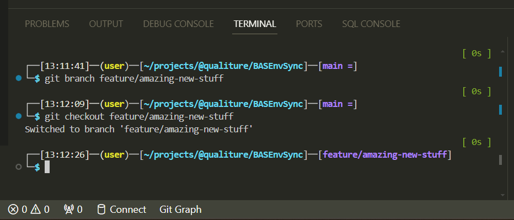Click the 13:12:26 timestamp
Screen dimensions: 514x220
[x=65, y=154]
